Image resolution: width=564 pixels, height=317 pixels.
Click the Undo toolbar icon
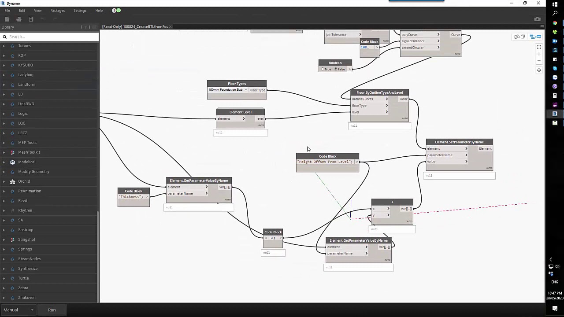point(43,19)
